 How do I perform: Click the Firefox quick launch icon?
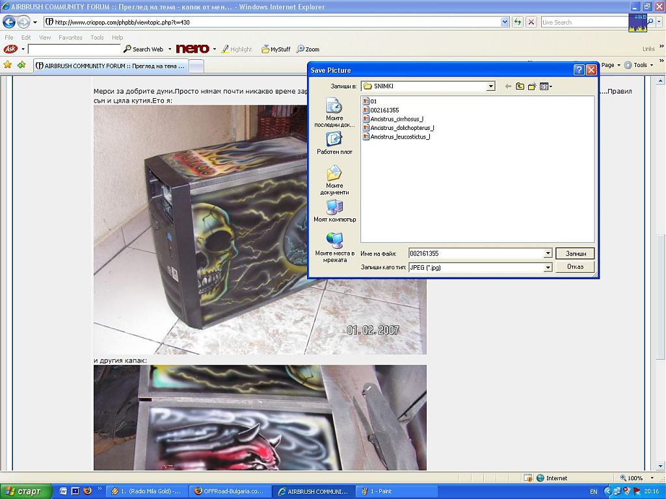(x=88, y=491)
